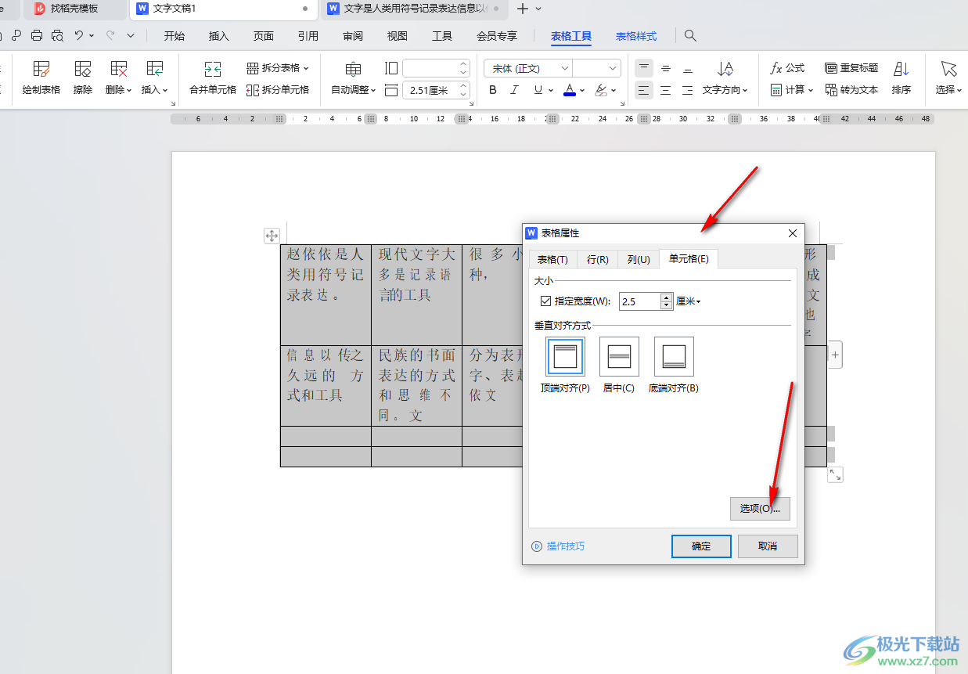Apply italic formatting
This screenshot has height=674, width=968.
[x=515, y=90]
